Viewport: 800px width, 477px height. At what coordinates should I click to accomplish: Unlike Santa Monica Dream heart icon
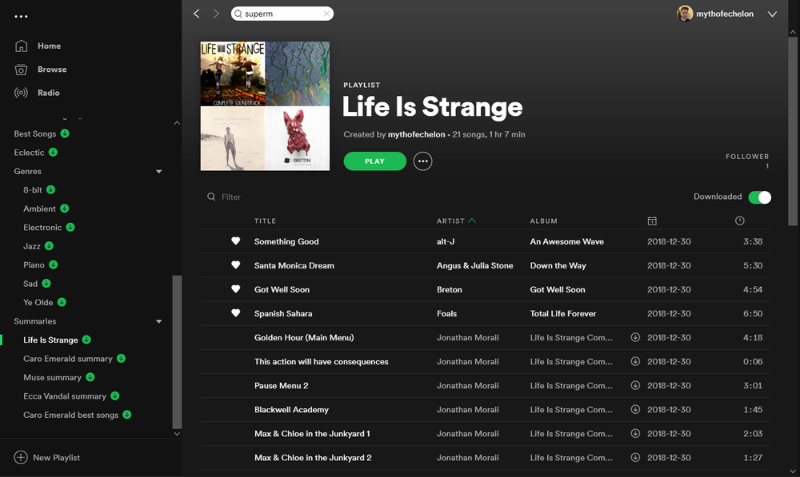tap(236, 265)
